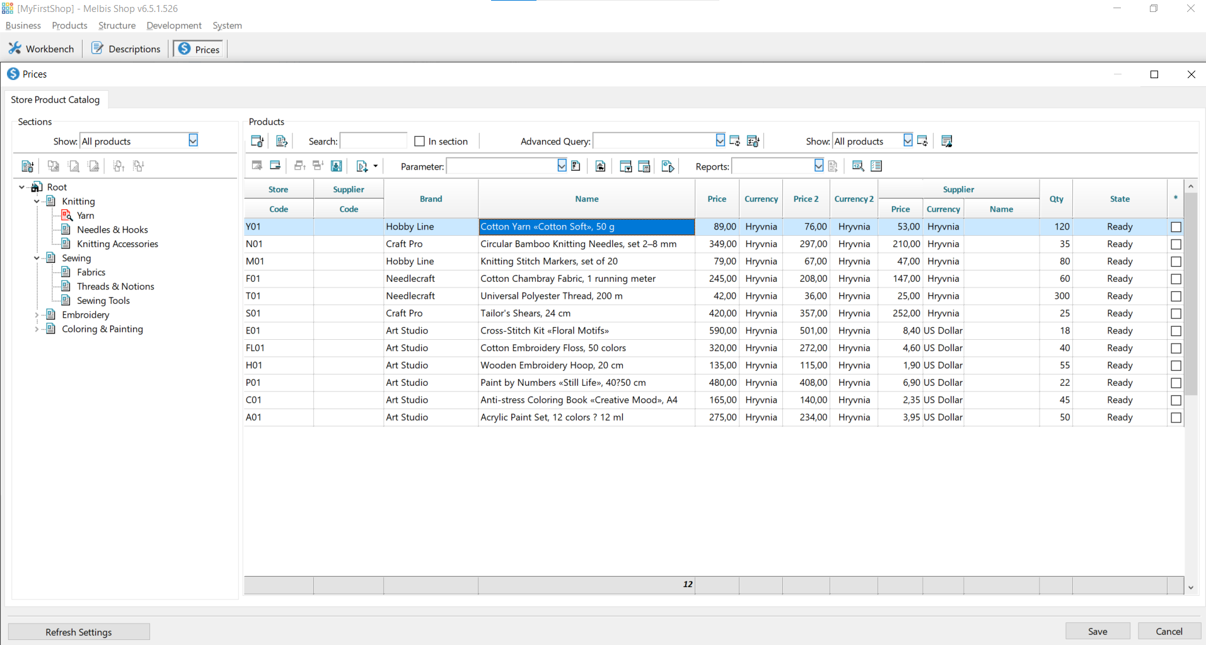
Task: Open the Structure menu
Action: [x=117, y=25]
